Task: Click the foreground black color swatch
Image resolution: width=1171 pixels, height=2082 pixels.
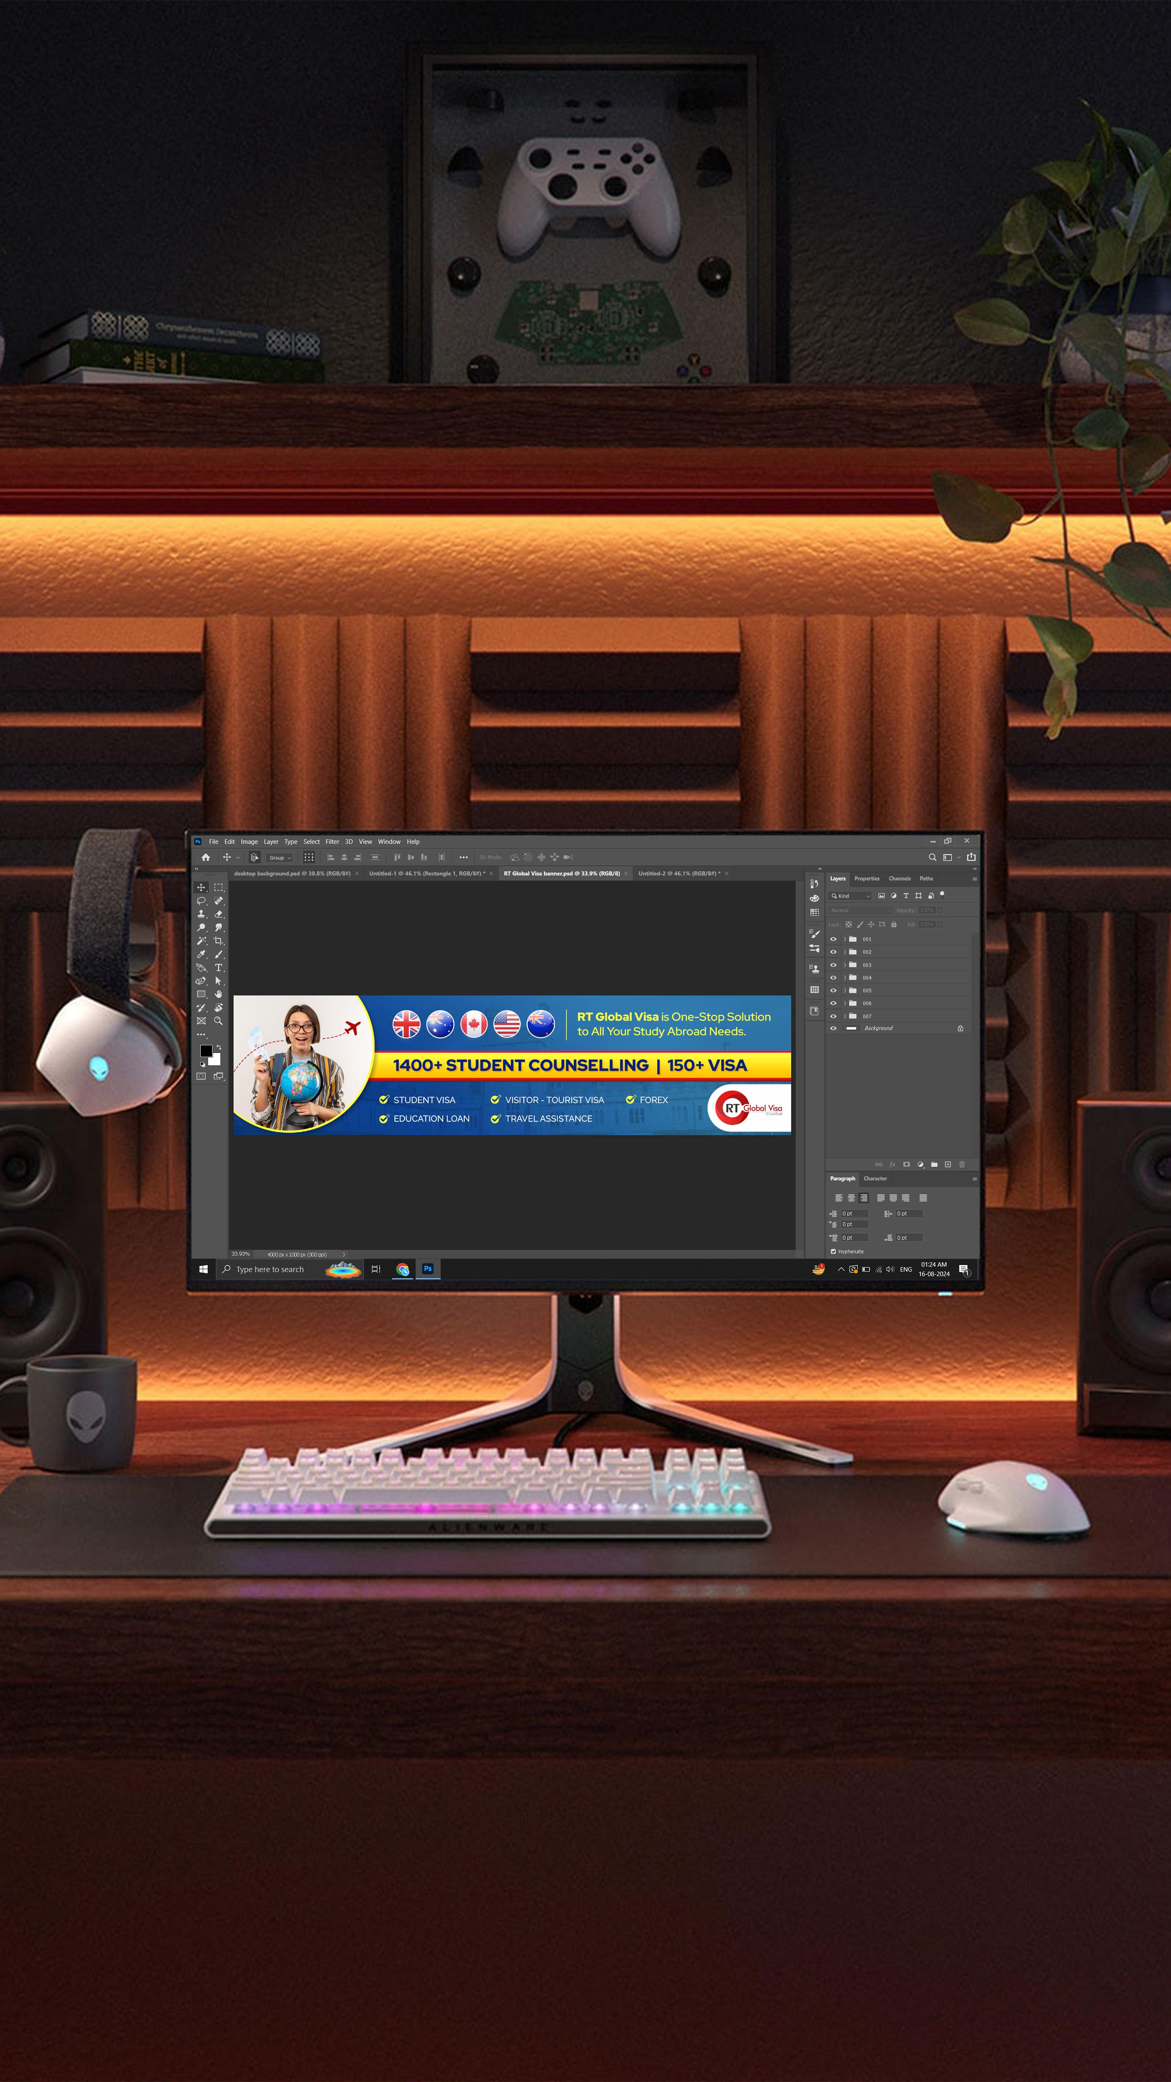Action: coord(205,1051)
